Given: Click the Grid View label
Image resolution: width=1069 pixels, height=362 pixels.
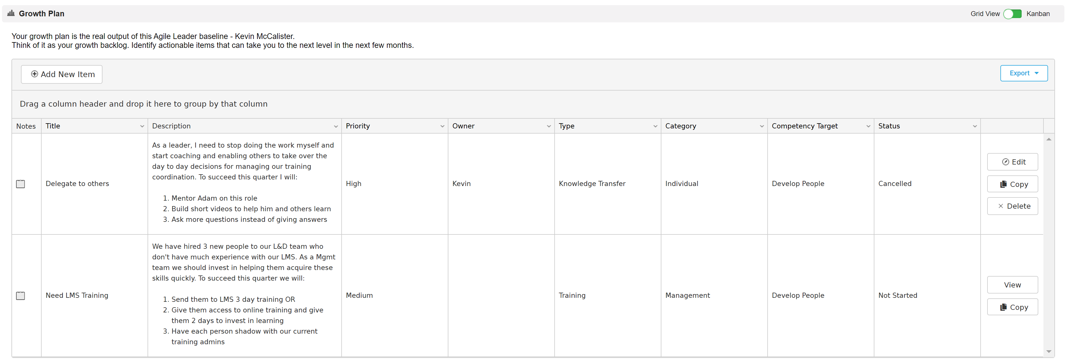Looking at the screenshot, I should click(985, 14).
